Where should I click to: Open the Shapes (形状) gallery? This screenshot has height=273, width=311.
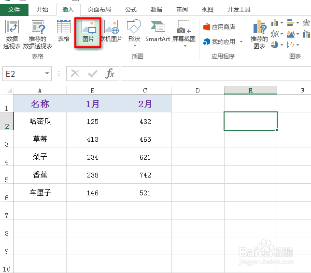(134, 33)
